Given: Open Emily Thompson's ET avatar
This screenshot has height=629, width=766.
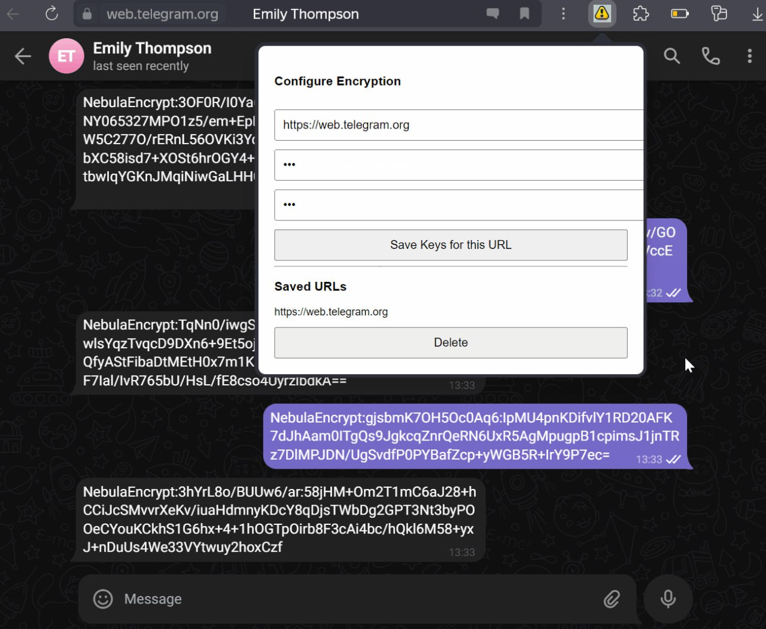Looking at the screenshot, I should click(66, 56).
